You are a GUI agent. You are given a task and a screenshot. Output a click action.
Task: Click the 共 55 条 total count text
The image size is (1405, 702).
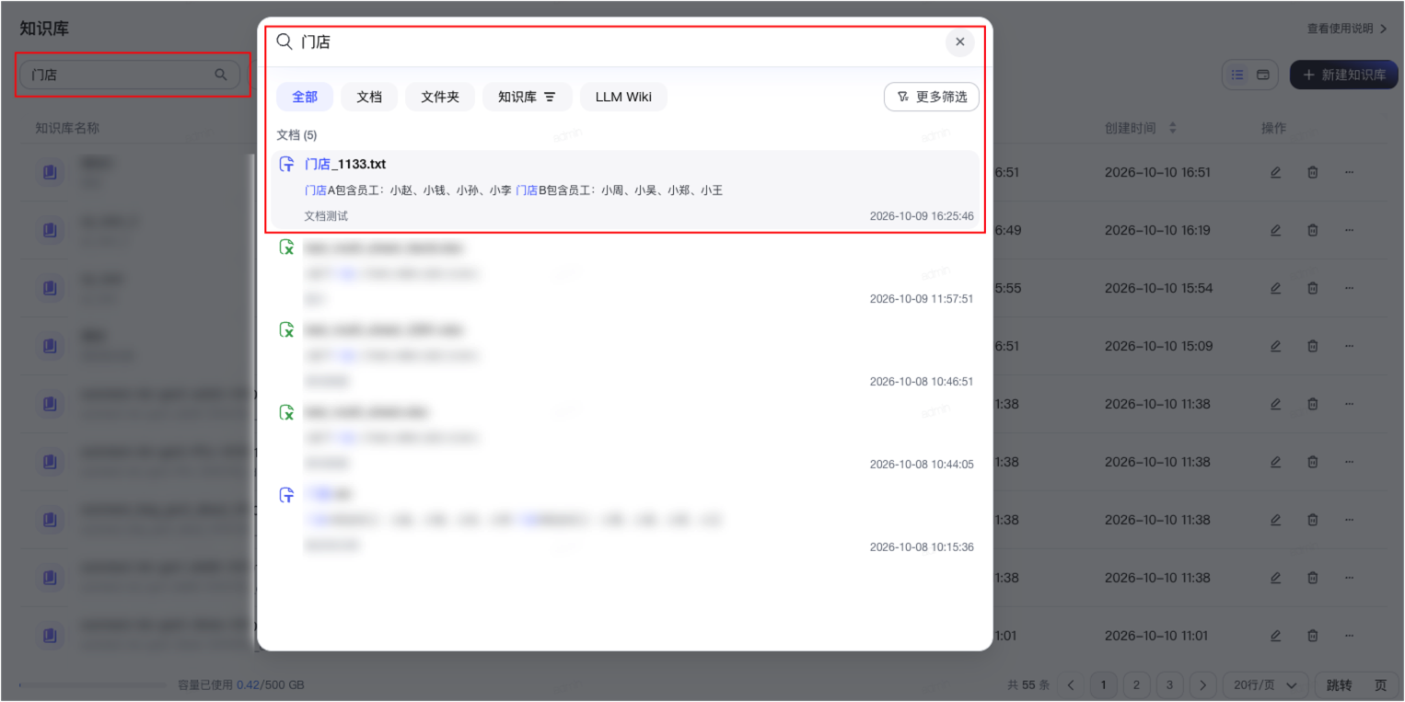[x=1028, y=685]
